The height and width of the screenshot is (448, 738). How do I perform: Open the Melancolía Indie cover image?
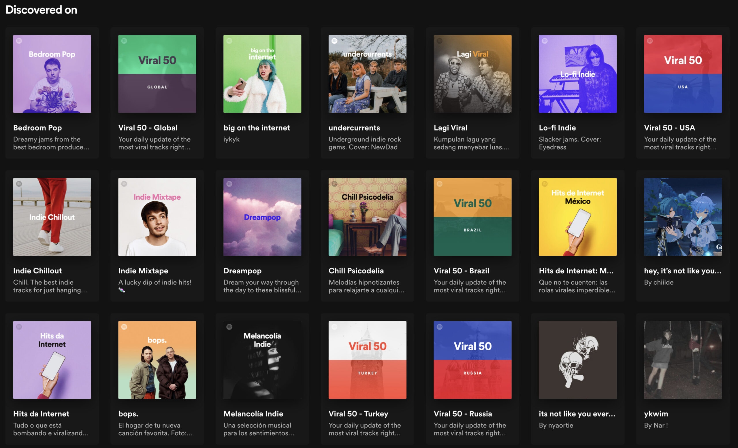(x=262, y=360)
